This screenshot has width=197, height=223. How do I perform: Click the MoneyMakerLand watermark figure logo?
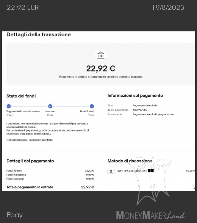click(x=150, y=181)
